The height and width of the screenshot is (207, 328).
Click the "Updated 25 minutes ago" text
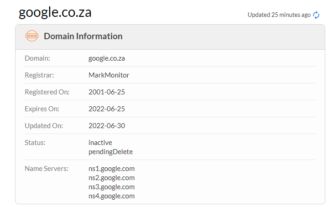pyautogui.click(x=279, y=15)
